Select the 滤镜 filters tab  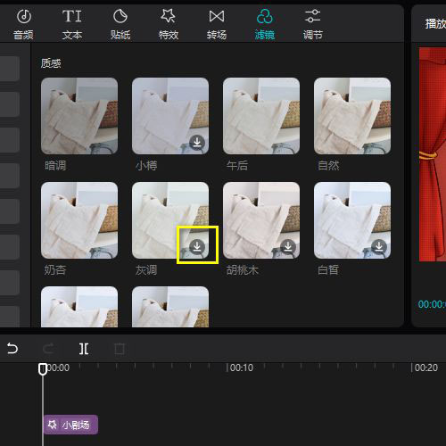[264, 24]
